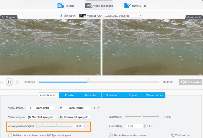Open the Format tab

point(66,6)
